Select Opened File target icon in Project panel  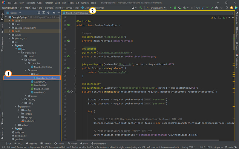39,13
